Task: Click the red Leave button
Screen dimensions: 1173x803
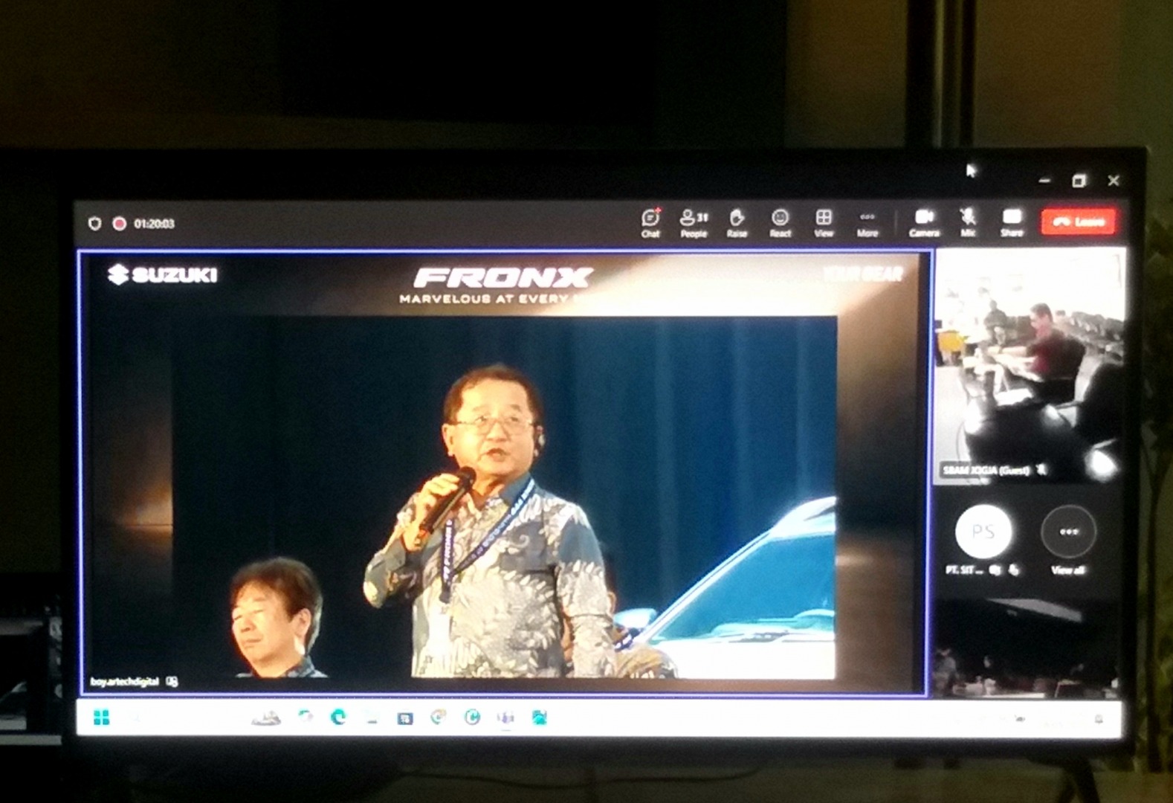Action: [x=1078, y=221]
